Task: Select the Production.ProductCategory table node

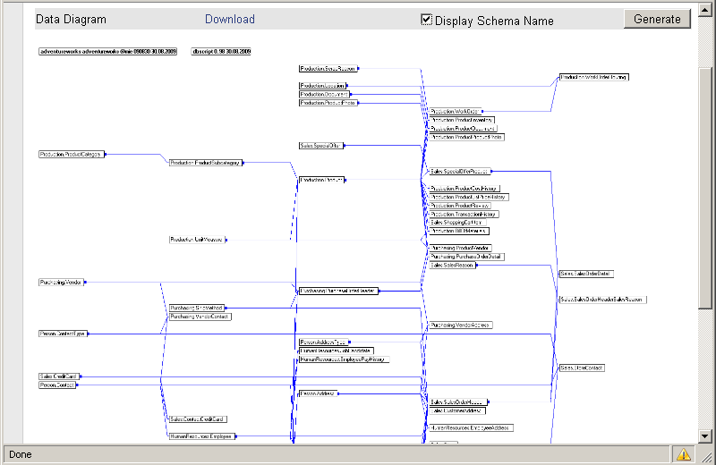Action: pos(72,154)
